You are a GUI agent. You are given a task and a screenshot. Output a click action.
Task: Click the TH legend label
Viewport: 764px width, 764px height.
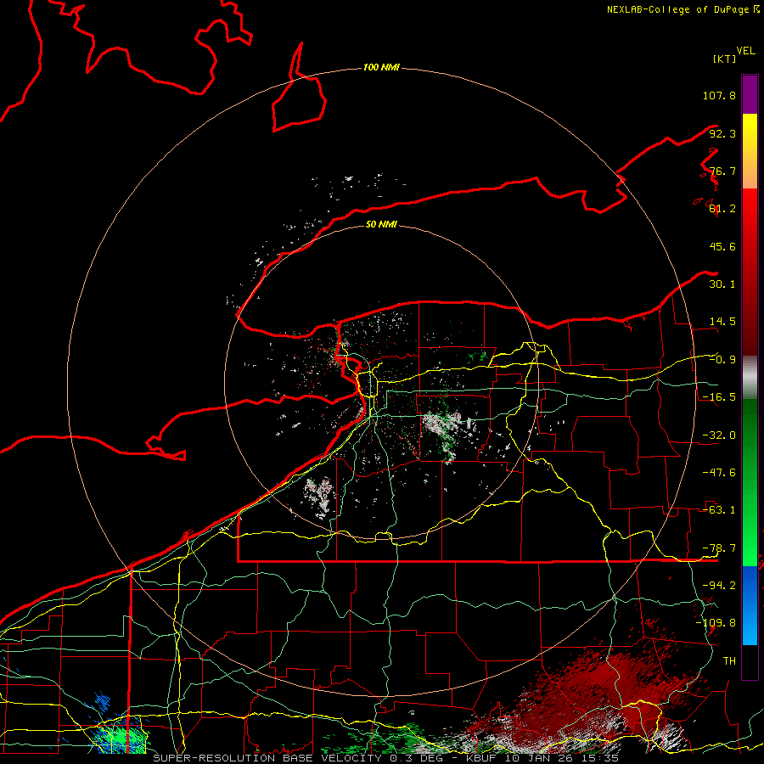tap(729, 661)
